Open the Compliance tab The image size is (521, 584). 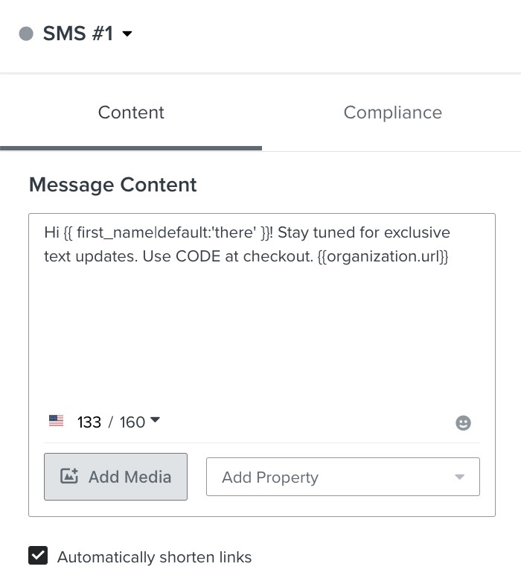(x=392, y=112)
